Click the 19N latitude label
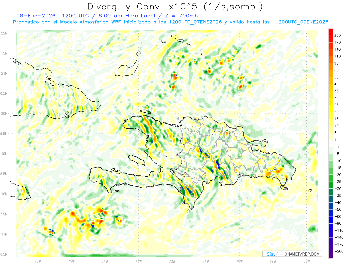344x265 pixels. (4, 154)
